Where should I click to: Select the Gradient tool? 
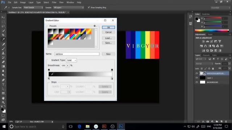(x=3, y=66)
